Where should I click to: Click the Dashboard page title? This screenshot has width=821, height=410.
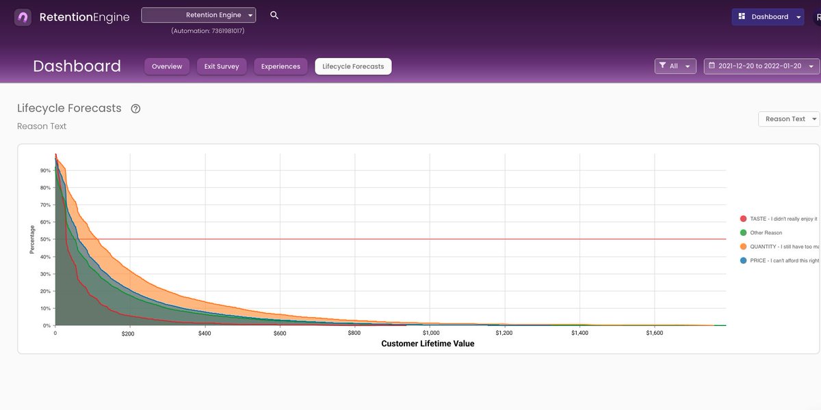[x=77, y=66]
